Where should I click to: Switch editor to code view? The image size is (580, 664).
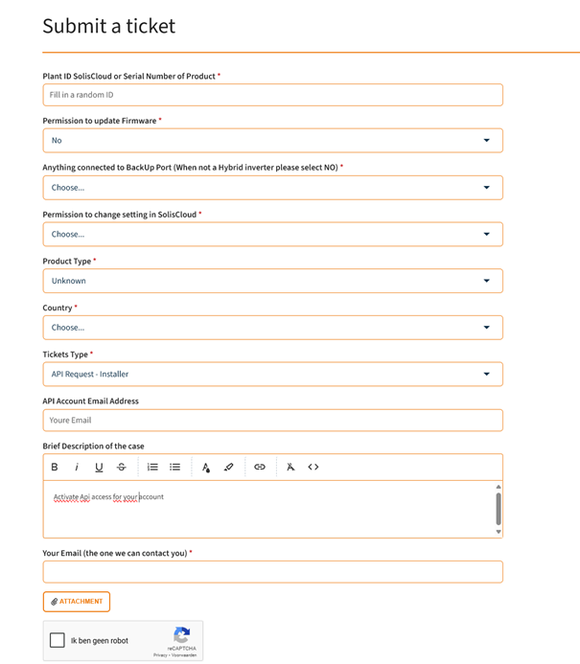point(313,468)
